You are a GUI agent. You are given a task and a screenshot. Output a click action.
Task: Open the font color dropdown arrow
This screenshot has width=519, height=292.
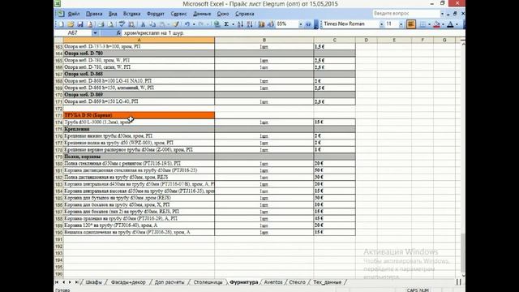coord(457,24)
